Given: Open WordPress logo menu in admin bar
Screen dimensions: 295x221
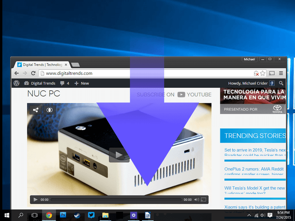Looking at the screenshot, I should point(17,83).
